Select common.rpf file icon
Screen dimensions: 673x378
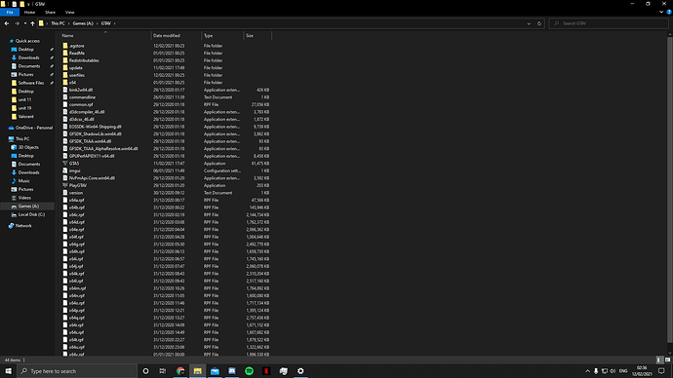coord(65,104)
